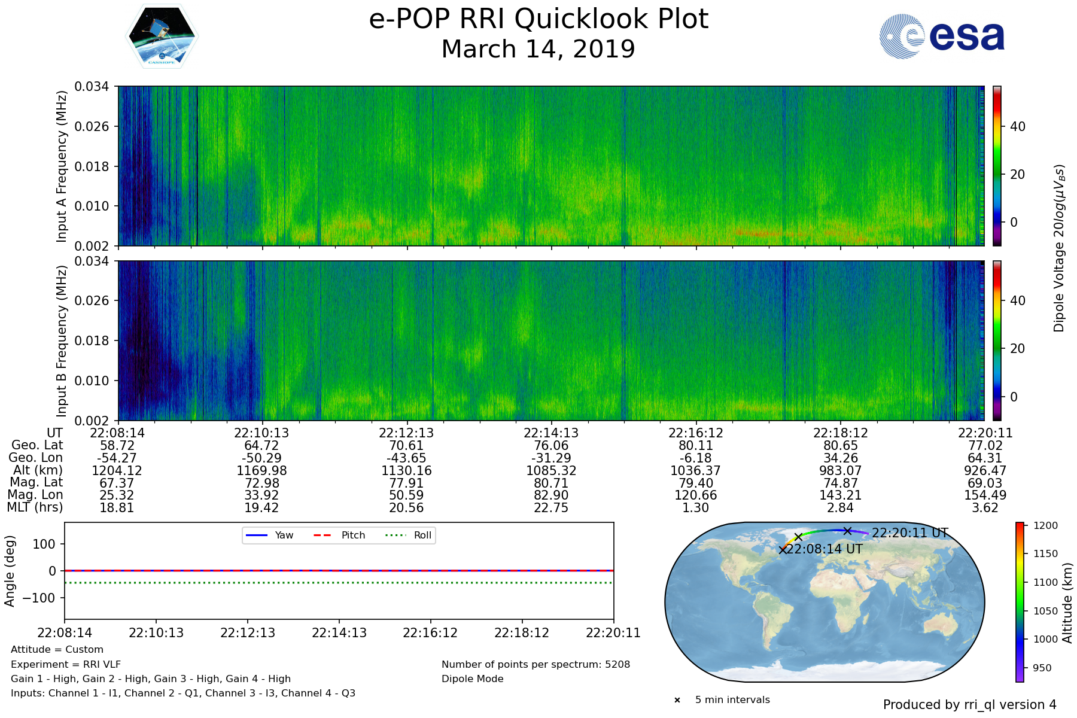Screen dimensions: 1077x718
Task: Click the CASSIOPE satellite hexagon logo
Action: point(162,36)
